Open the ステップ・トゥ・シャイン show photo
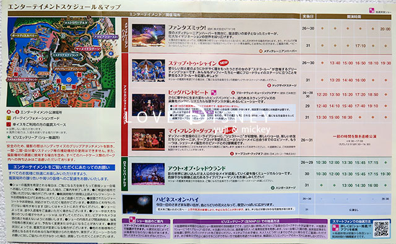The image size is (396, 244). coord(148,71)
